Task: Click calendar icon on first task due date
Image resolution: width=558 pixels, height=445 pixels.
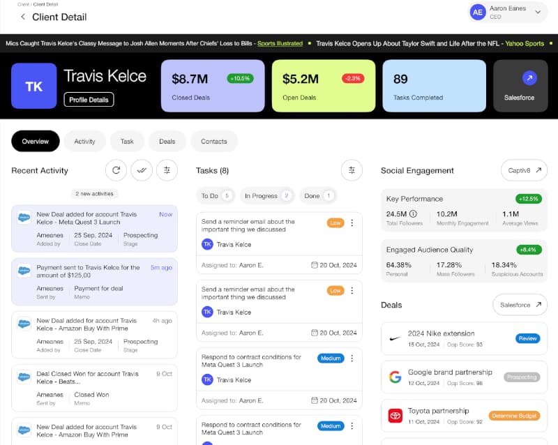Action: (315, 265)
